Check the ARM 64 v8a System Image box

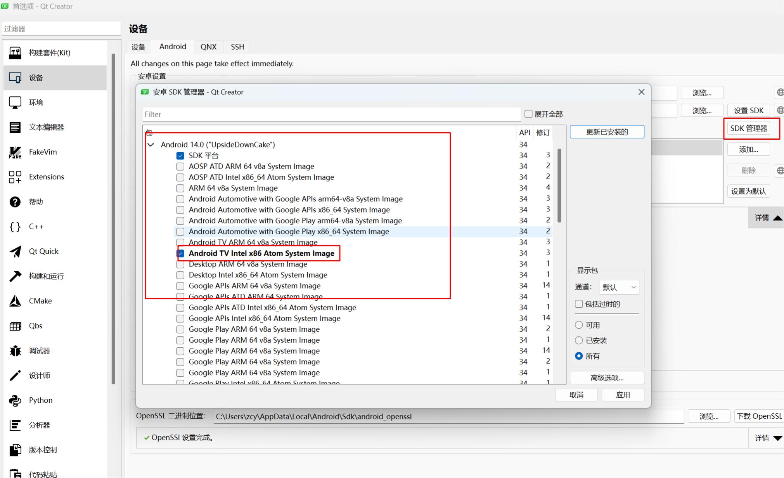180,188
